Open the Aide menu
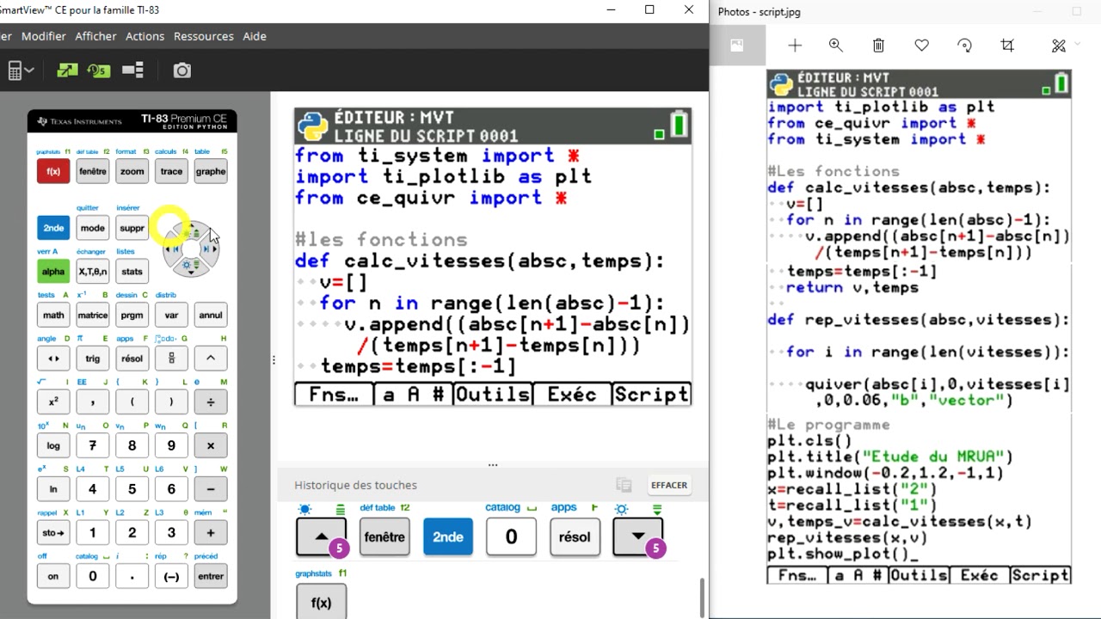 coord(255,36)
